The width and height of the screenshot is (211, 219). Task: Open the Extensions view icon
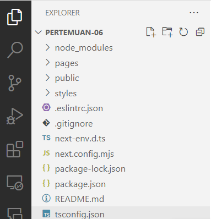pyautogui.click(x=15, y=149)
